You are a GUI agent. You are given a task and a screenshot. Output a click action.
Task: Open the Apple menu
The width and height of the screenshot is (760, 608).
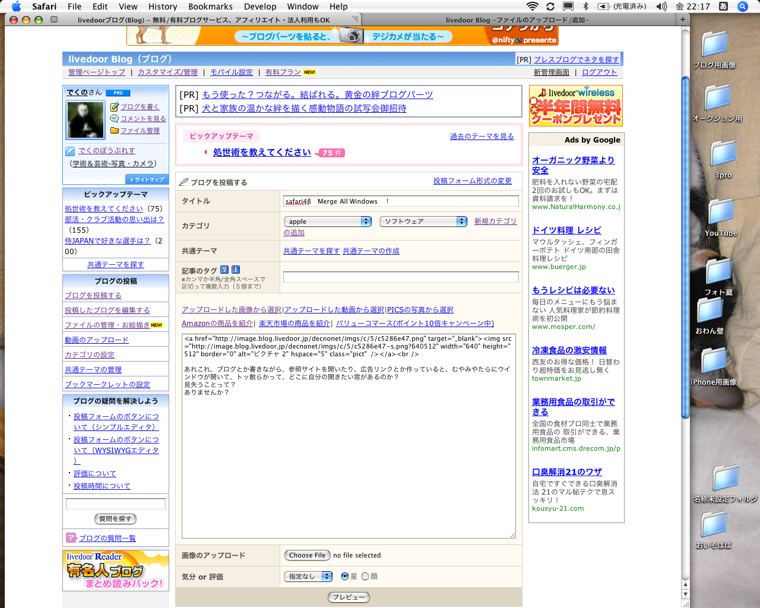[16, 7]
